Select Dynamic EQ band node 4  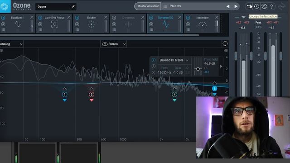174,95
